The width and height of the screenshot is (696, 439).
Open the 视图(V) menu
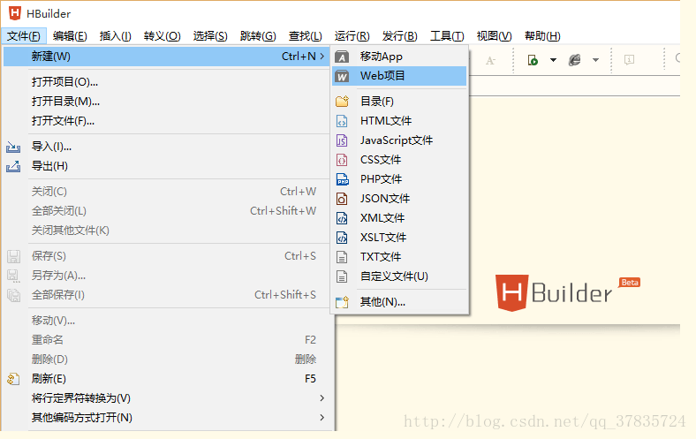click(494, 36)
